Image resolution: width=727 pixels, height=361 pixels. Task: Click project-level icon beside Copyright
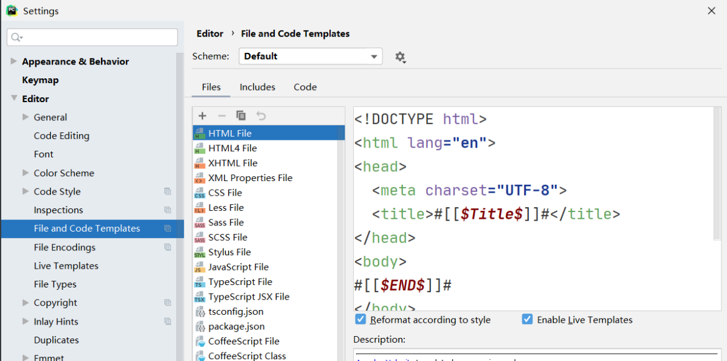[x=167, y=303]
